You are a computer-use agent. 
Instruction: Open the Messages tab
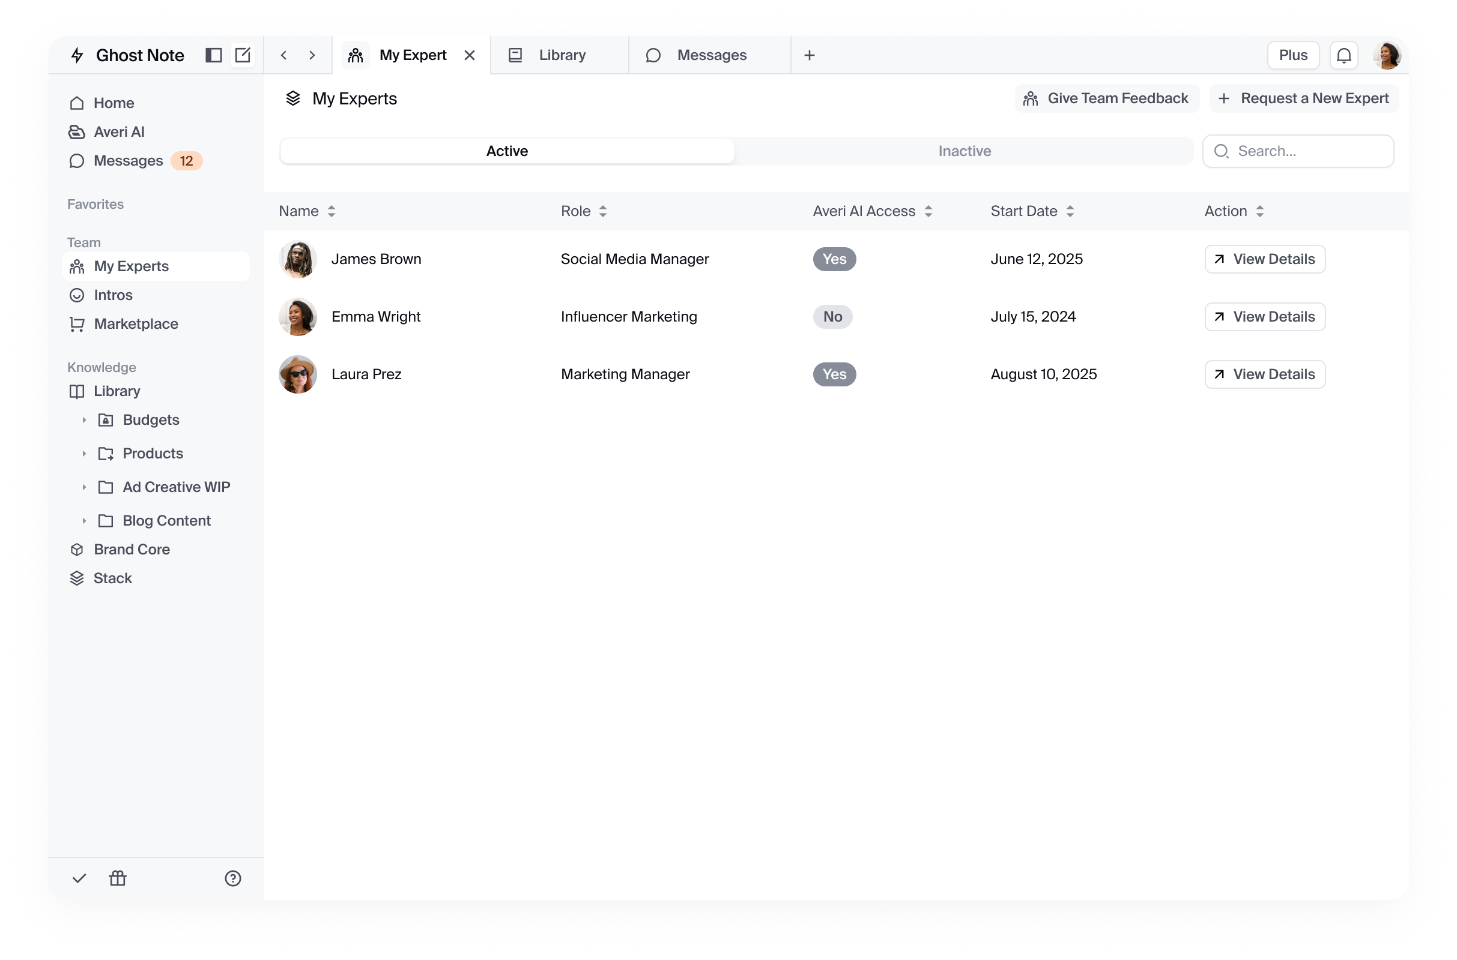(710, 55)
